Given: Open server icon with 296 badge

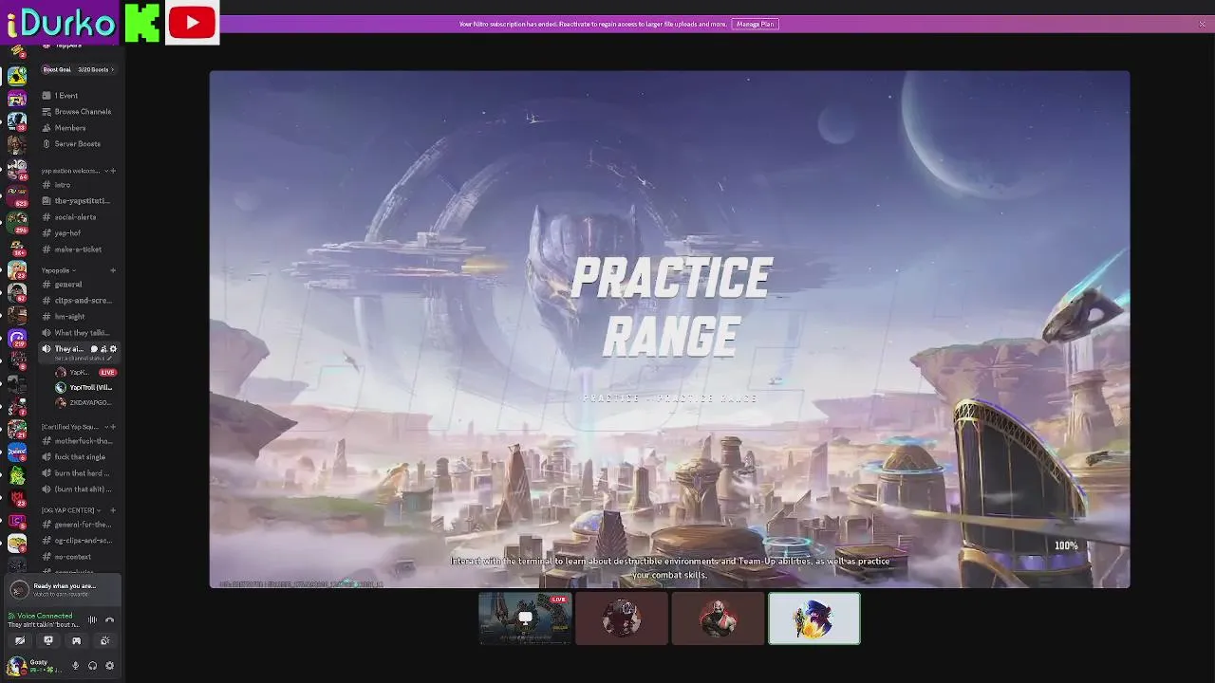Looking at the screenshot, I should 17,223.
